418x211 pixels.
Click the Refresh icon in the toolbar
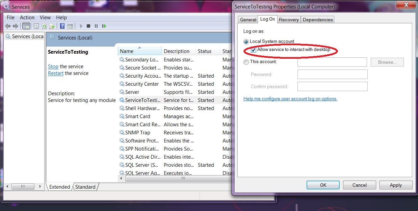coord(44,26)
